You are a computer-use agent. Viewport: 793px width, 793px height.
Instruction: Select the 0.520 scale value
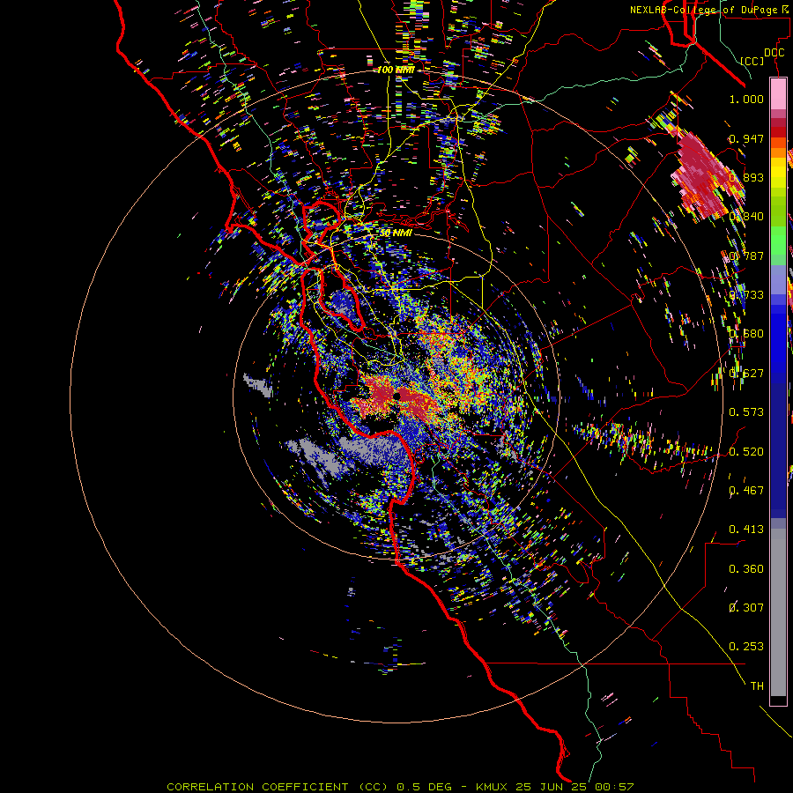746,452
